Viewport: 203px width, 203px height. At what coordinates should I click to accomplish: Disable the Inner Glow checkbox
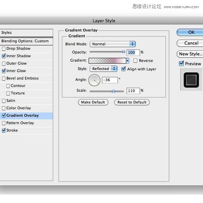4,71
